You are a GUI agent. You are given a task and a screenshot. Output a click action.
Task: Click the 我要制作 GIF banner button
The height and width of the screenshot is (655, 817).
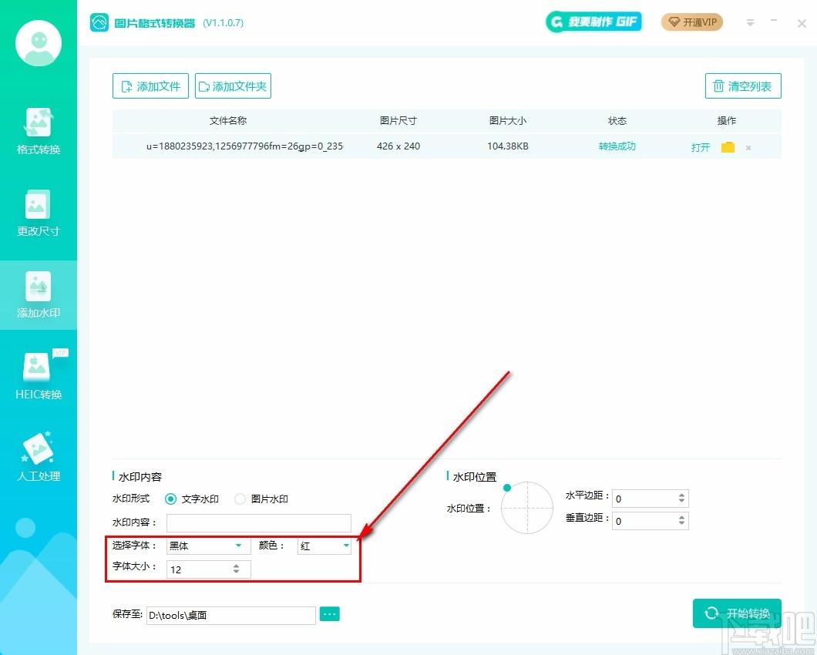click(593, 22)
